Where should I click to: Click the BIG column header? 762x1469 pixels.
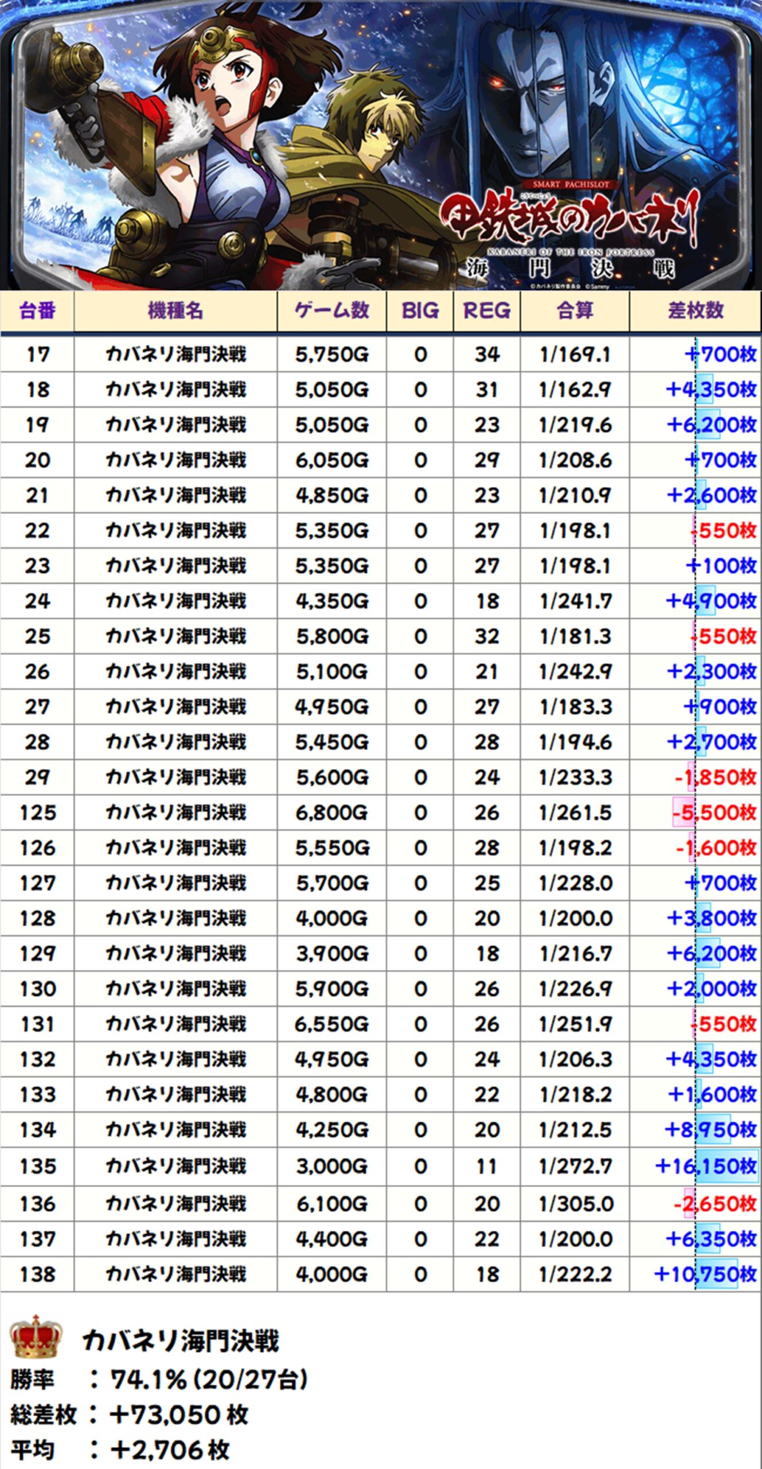(420, 311)
